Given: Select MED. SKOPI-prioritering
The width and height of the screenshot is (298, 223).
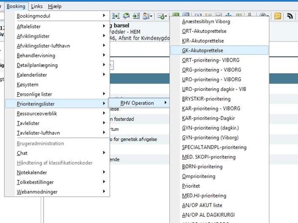Looking at the screenshot, I should coord(219,157).
